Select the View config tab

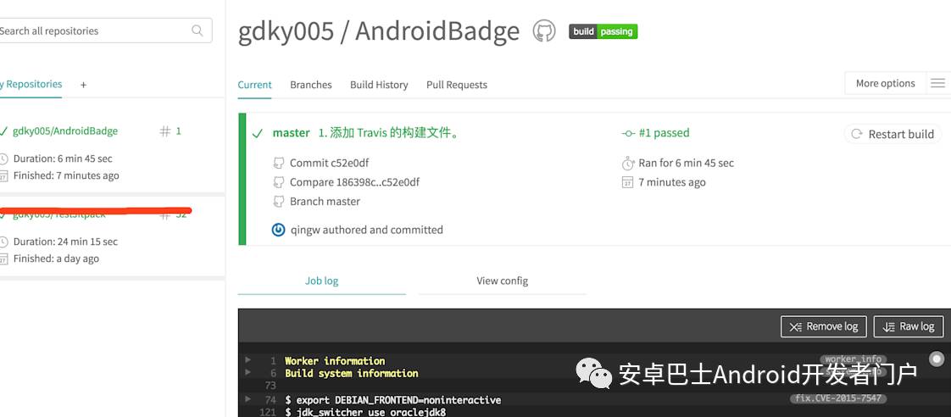pos(502,281)
